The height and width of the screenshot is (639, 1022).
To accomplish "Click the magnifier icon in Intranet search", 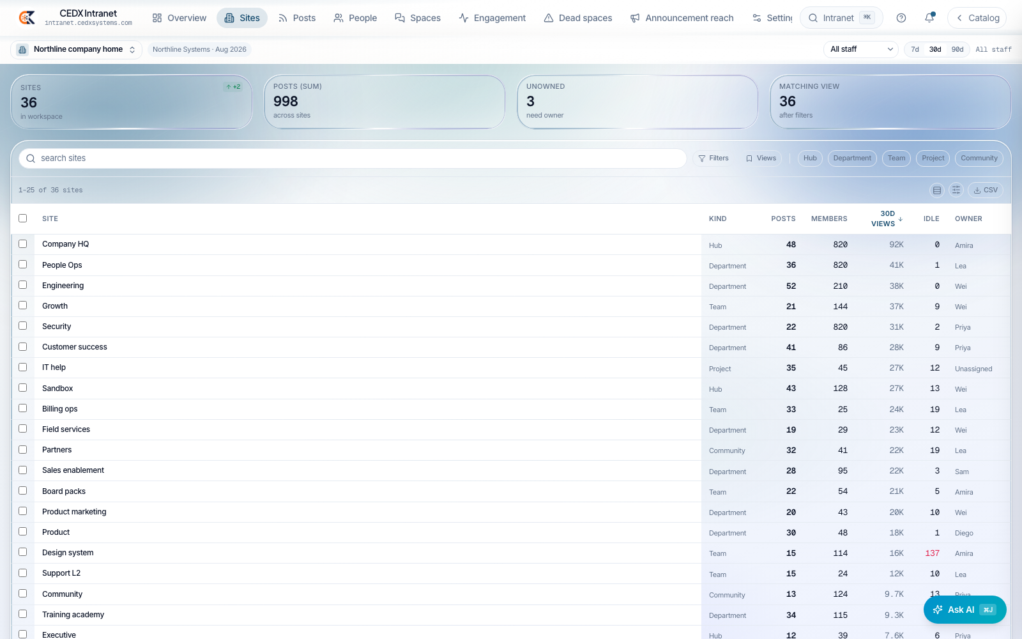I will pos(813,18).
